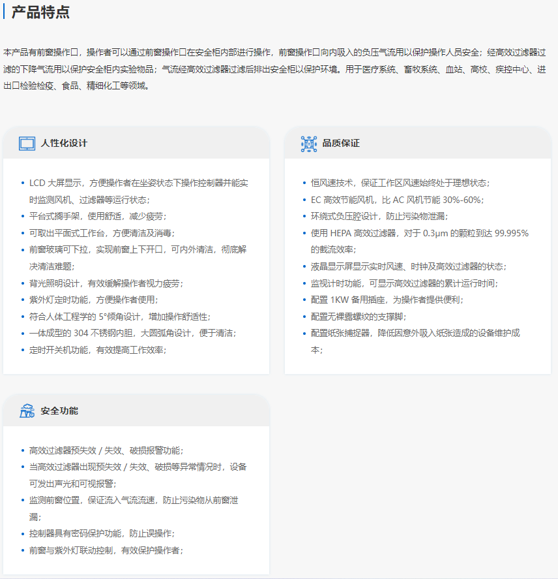Select the 人性化设计 card title

64,144
